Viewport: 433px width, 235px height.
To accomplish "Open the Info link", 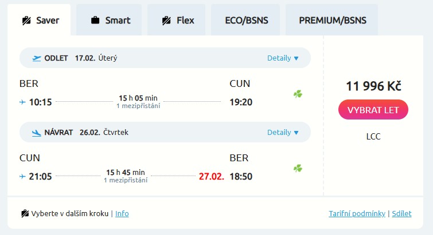I will click(122, 214).
